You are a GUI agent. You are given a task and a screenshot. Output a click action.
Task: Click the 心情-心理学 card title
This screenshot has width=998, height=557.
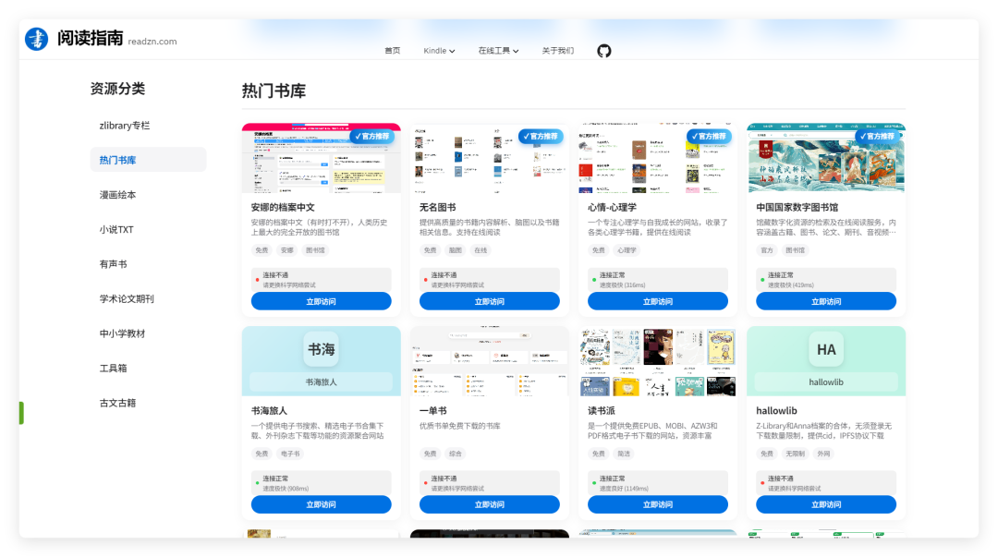pos(612,208)
